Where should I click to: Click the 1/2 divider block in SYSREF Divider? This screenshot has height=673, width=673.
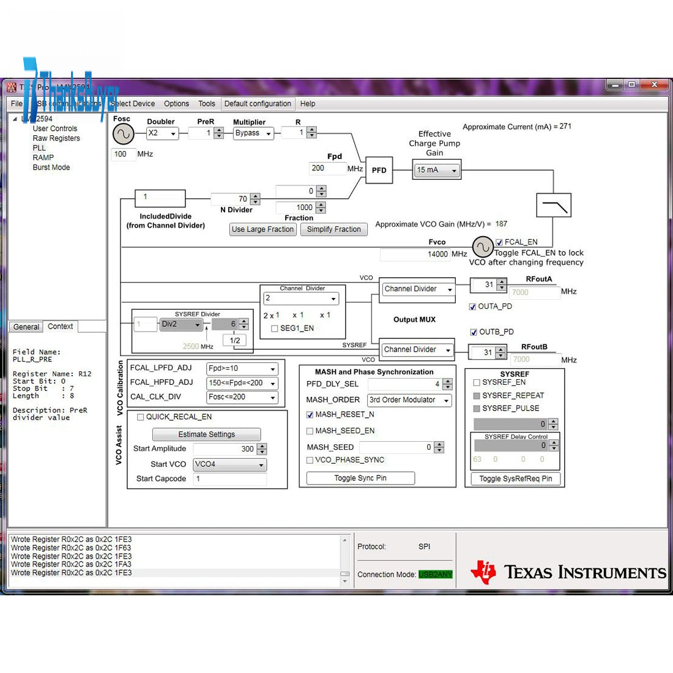tap(235, 340)
